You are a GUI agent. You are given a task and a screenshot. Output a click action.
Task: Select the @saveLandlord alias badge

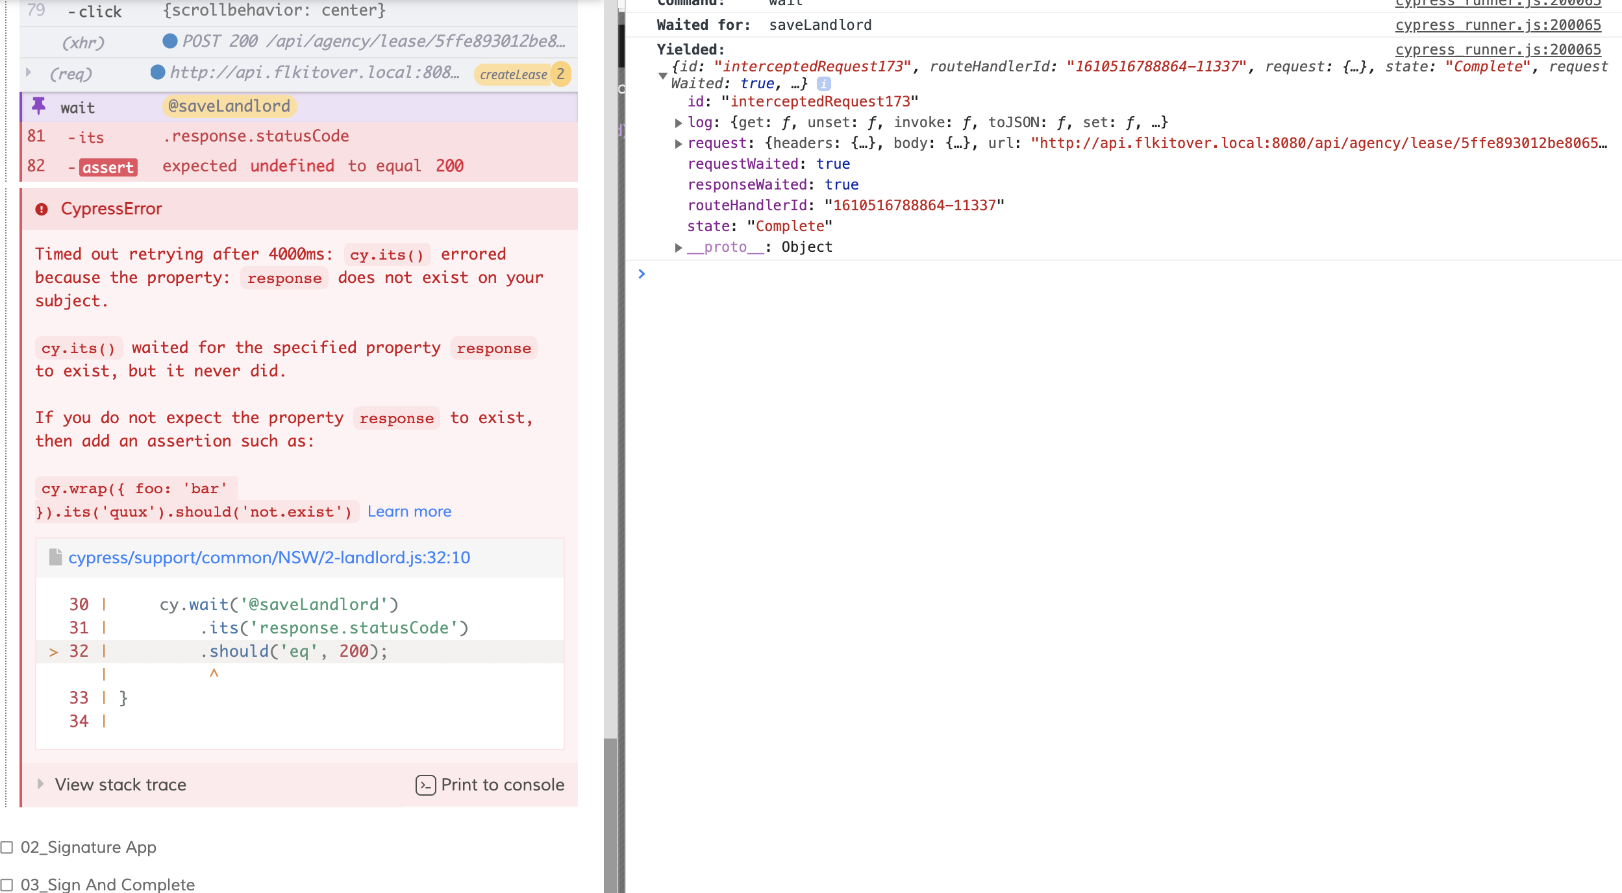pos(230,106)
